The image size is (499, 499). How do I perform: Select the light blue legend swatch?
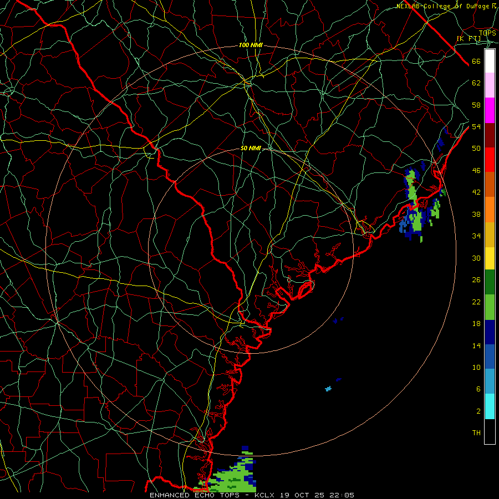click(490, 381)
